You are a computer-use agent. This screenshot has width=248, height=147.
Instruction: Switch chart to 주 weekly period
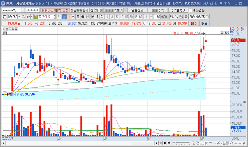[x=78, y=17]
